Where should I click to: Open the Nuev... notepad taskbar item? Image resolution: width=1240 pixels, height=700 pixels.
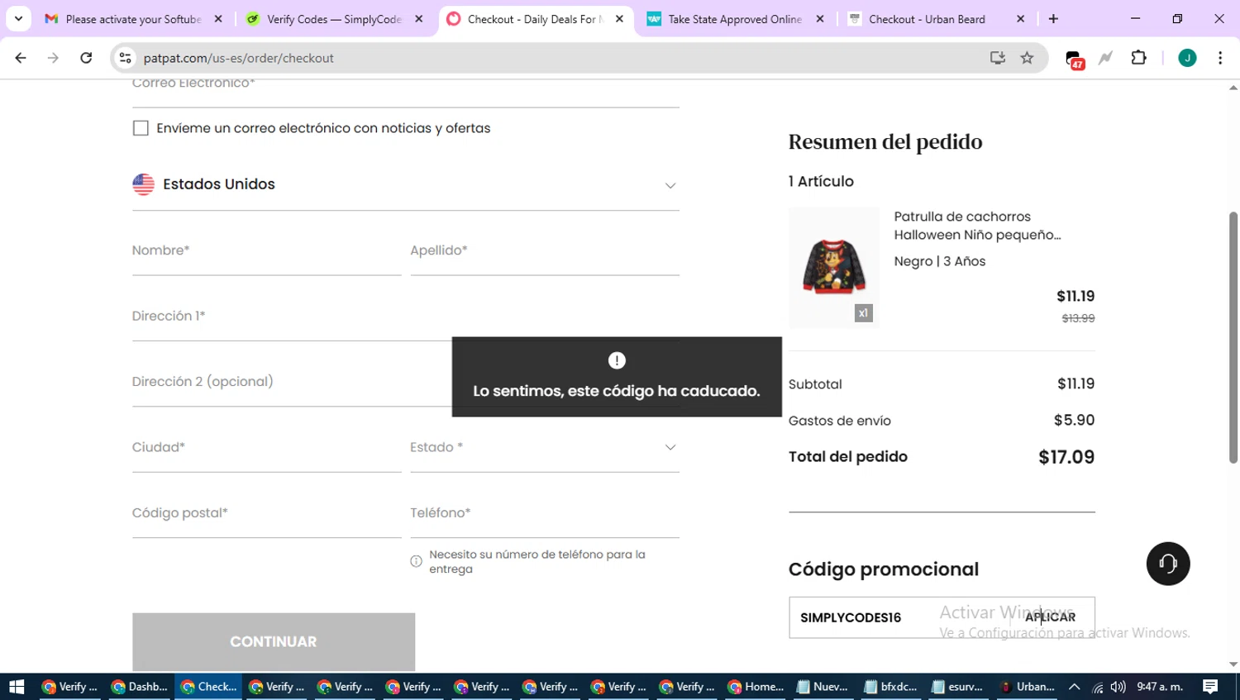pyautogui.click(x=823, y=687)
